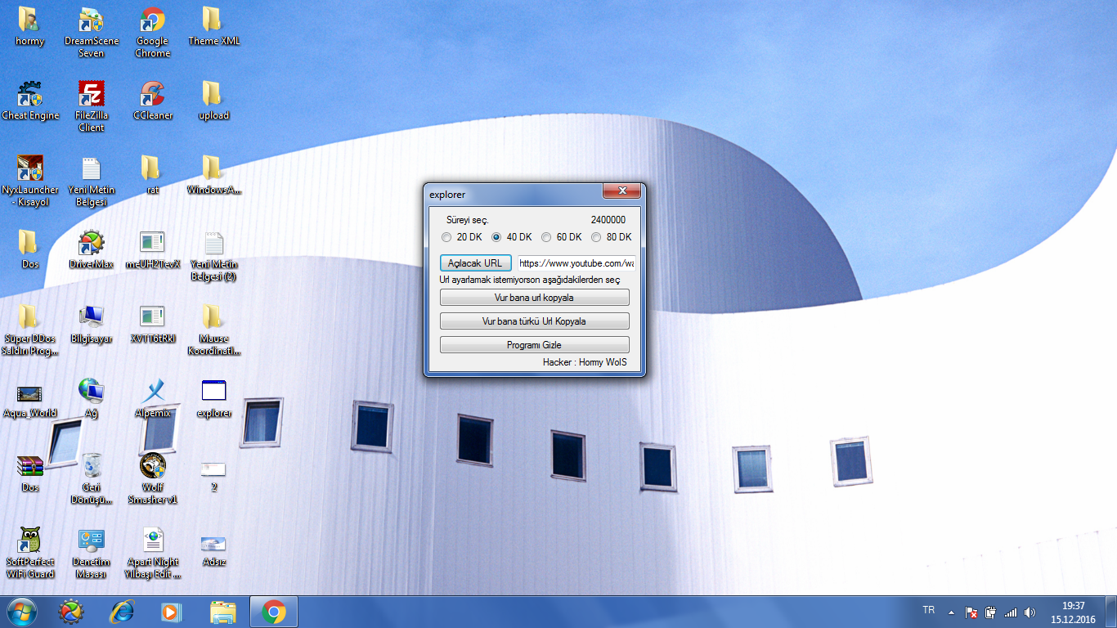The image size is (1117, 628).
Task: Click the Hacker : Horny WolS label
Action: tap(585, 362)
